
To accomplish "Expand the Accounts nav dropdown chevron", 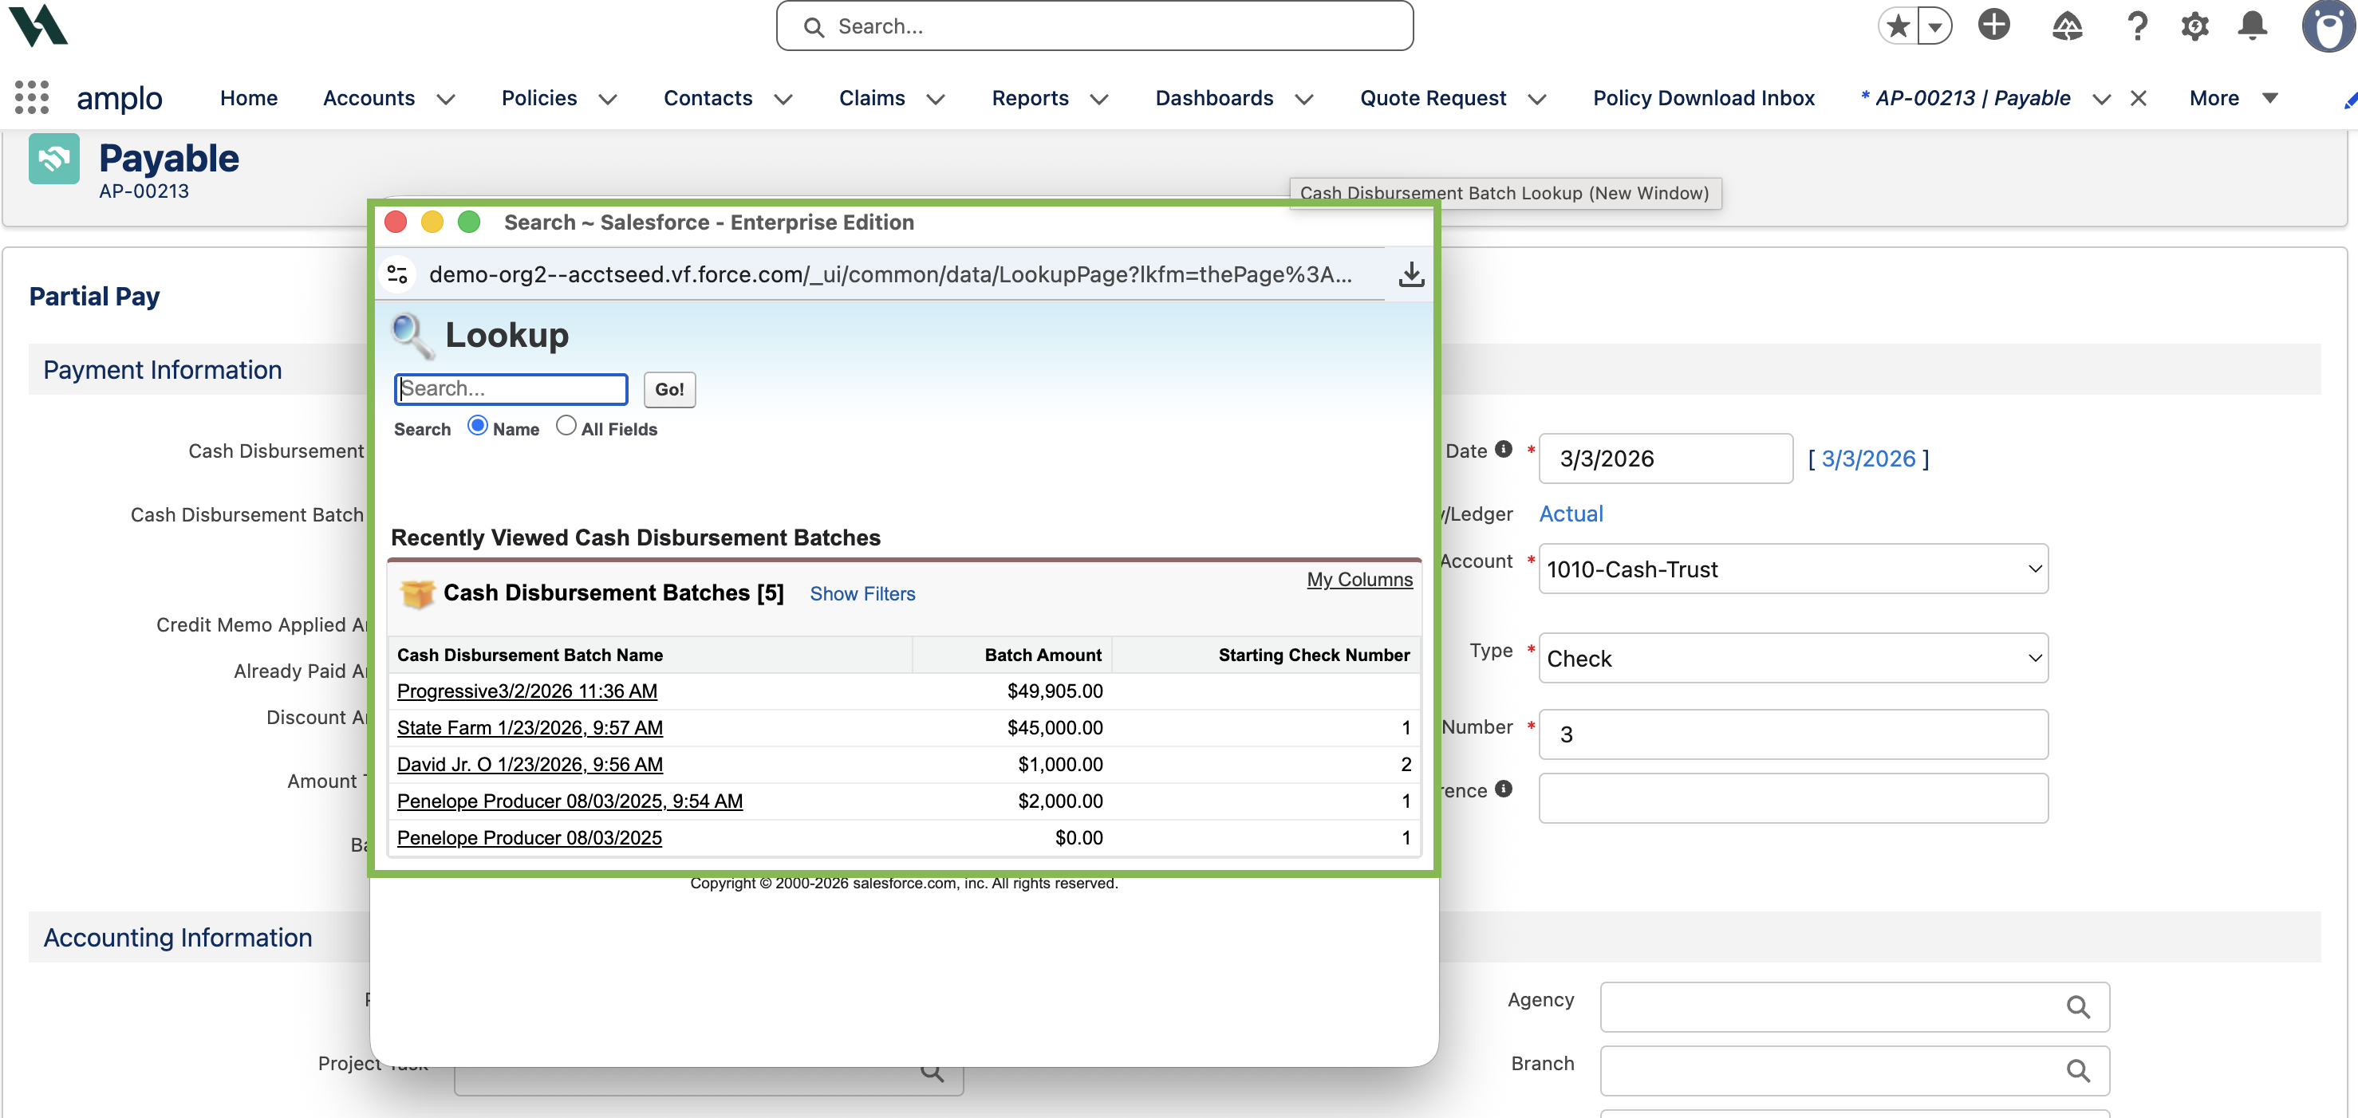I will [446, 100].
